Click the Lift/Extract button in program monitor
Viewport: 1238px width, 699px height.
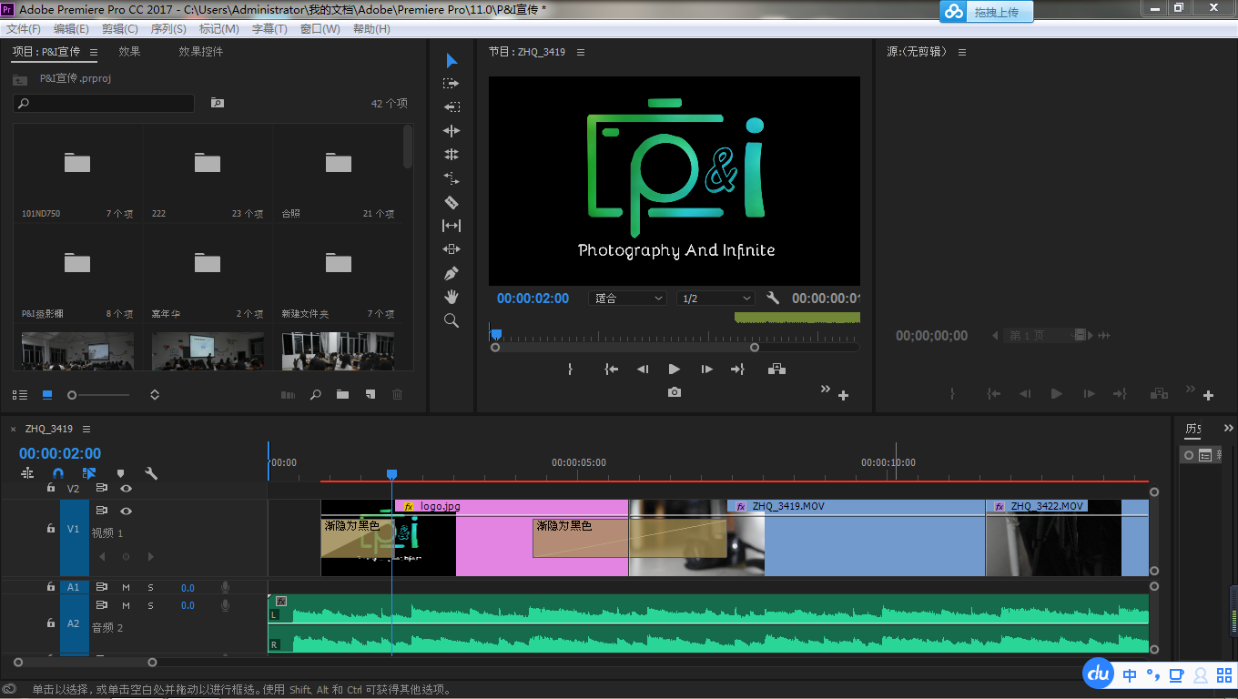coord(776,369)
